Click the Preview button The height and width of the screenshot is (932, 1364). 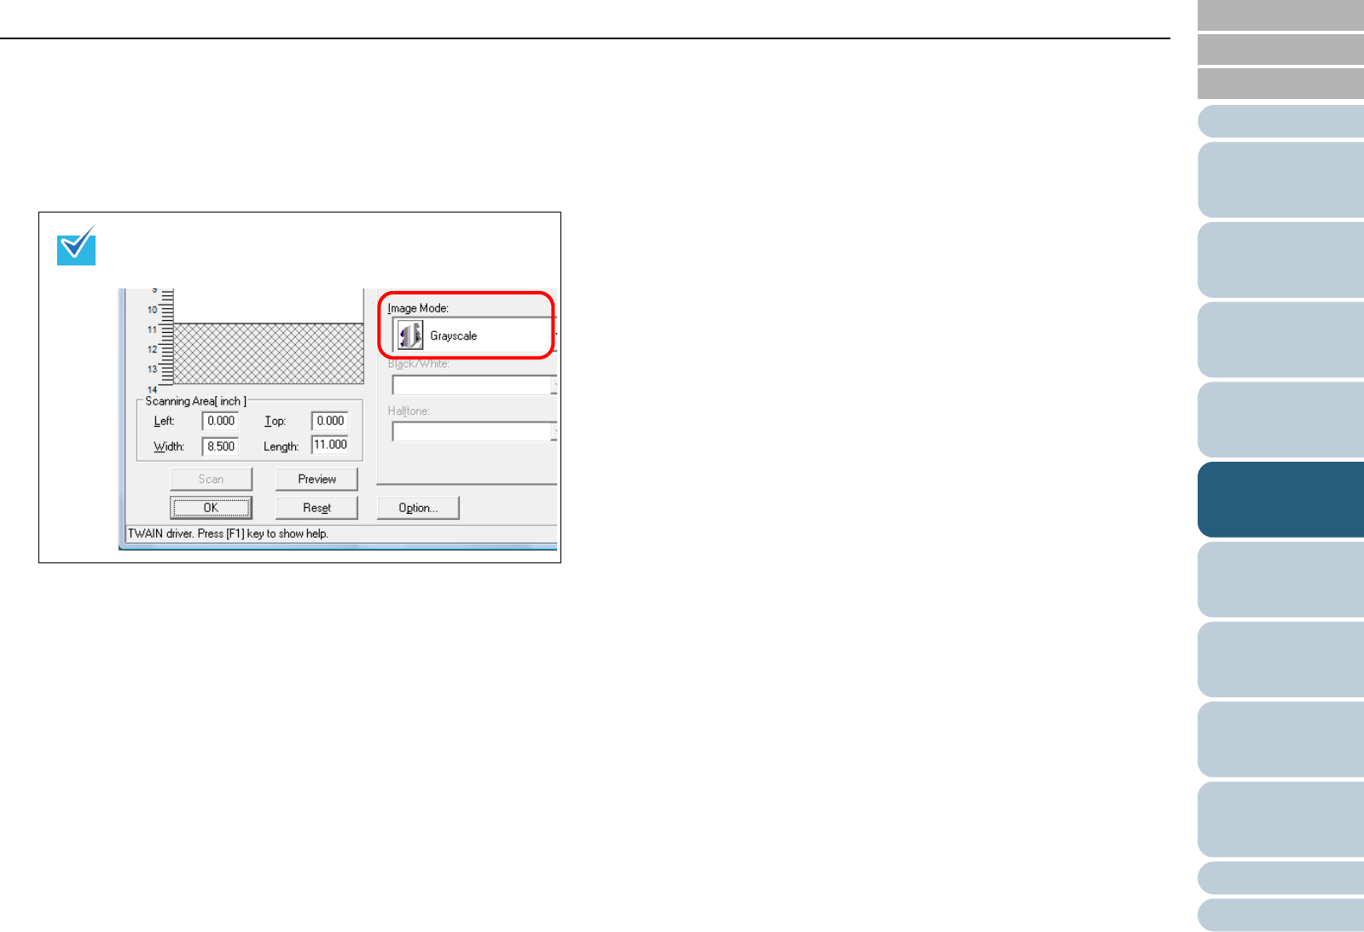pyautogui.click(x=316, y=479)
